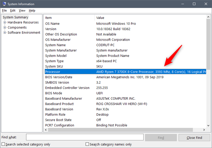Maximize the System Information window
The image size is (212, 148).
[x=194, y=4]
